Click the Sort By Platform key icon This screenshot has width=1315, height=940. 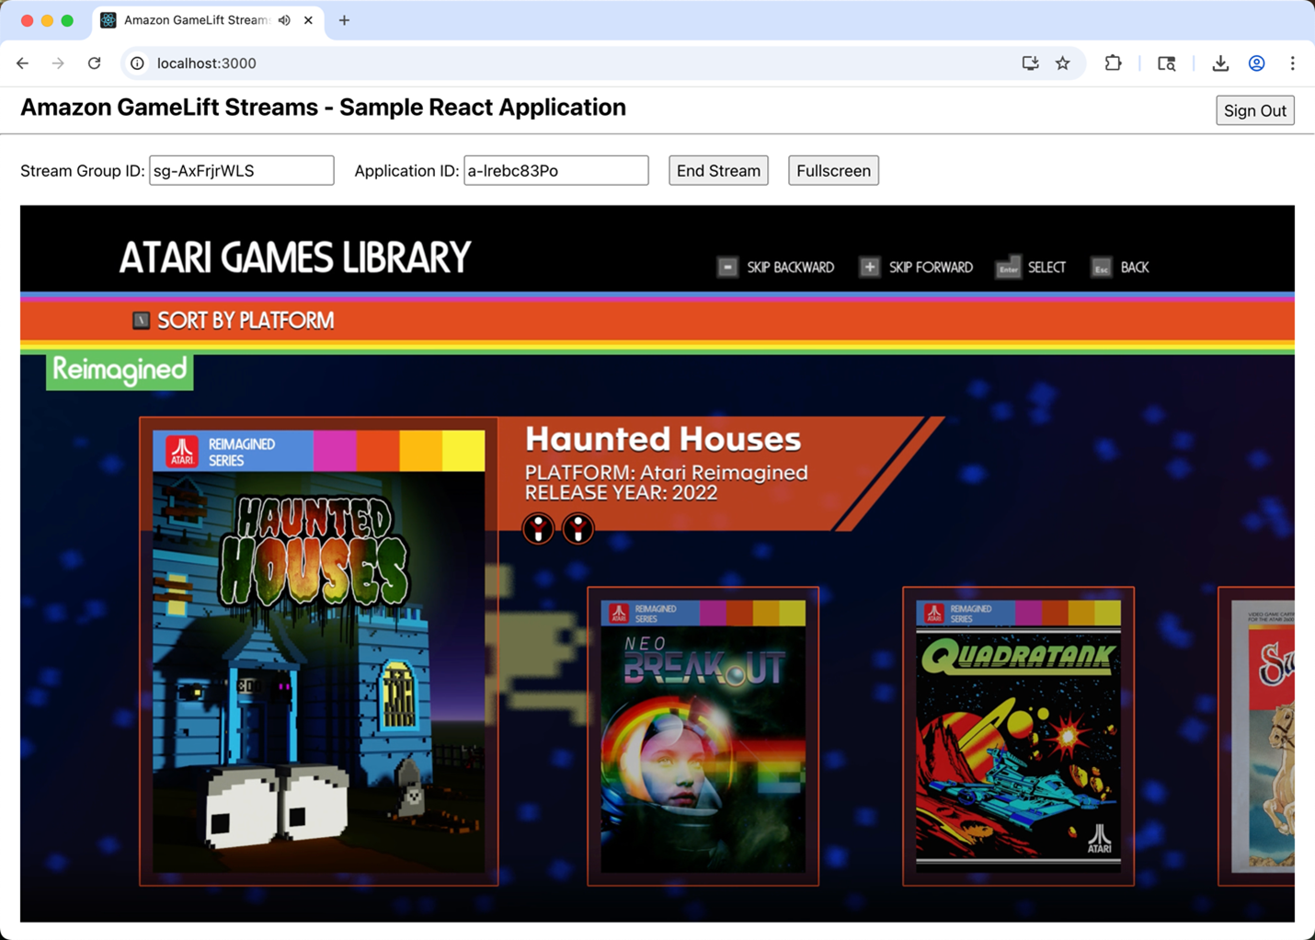coord(141,320)
